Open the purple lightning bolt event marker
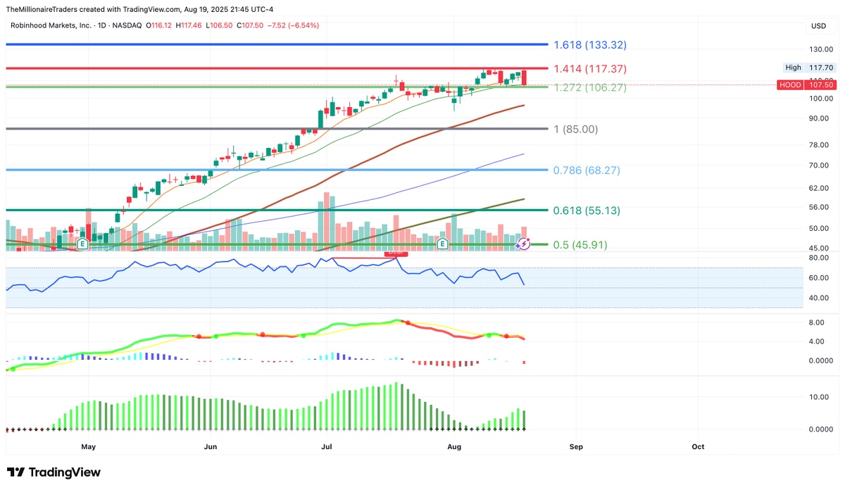 click(x=523, y=244)
